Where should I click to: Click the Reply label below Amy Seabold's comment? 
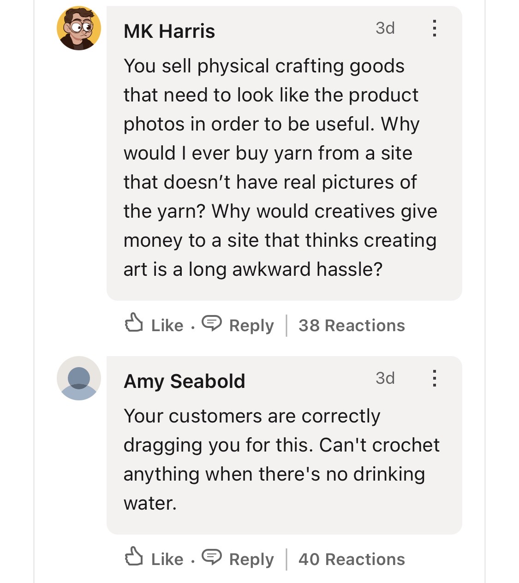tap(251, 559)
